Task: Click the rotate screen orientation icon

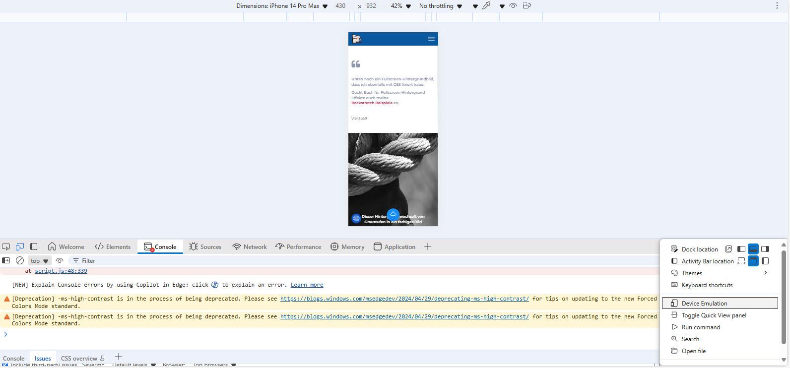Action: pos(527,6)
